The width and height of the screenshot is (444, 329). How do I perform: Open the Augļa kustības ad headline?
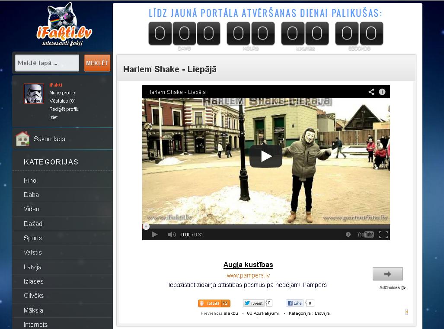click(x=248, y=265)
